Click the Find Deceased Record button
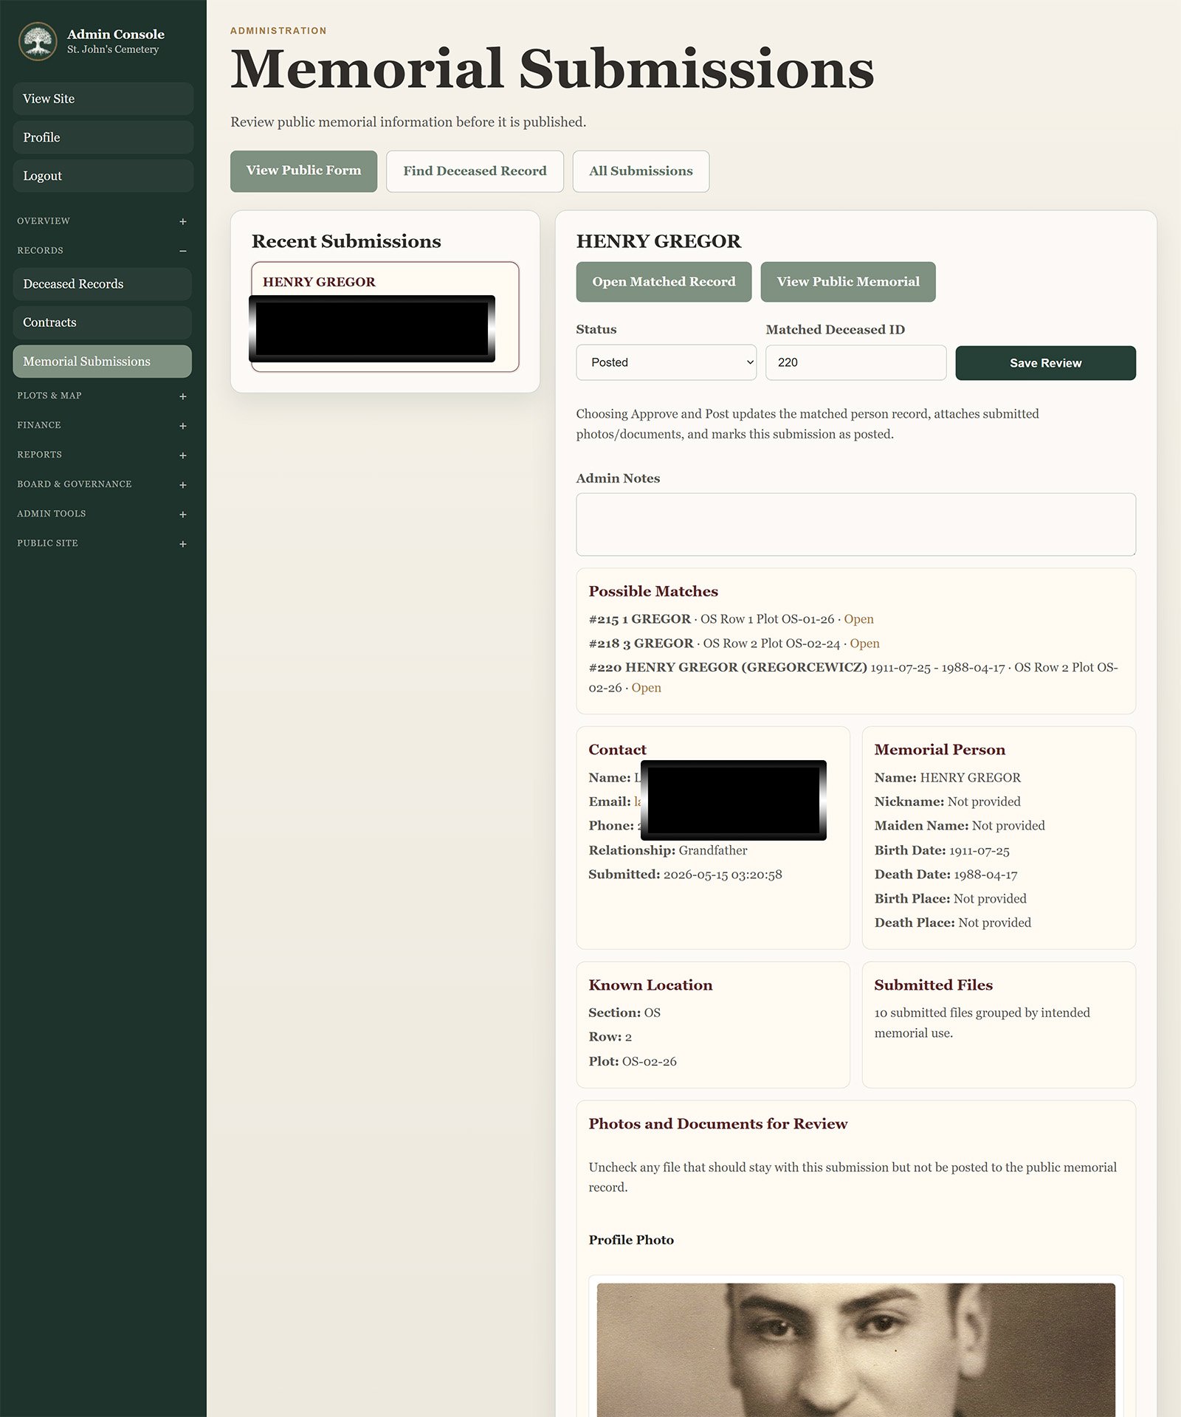1181x1417 pixels. (475, 171)
